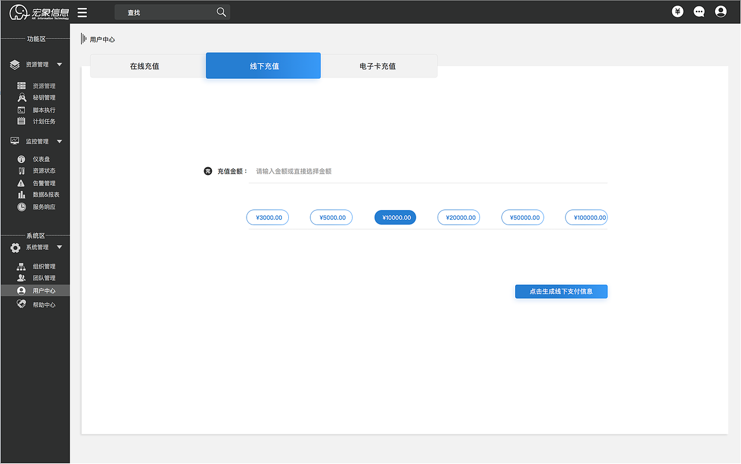Click the 数据&报表 bar chart icon
The image size is (741, 464).
tap(21, 194)
